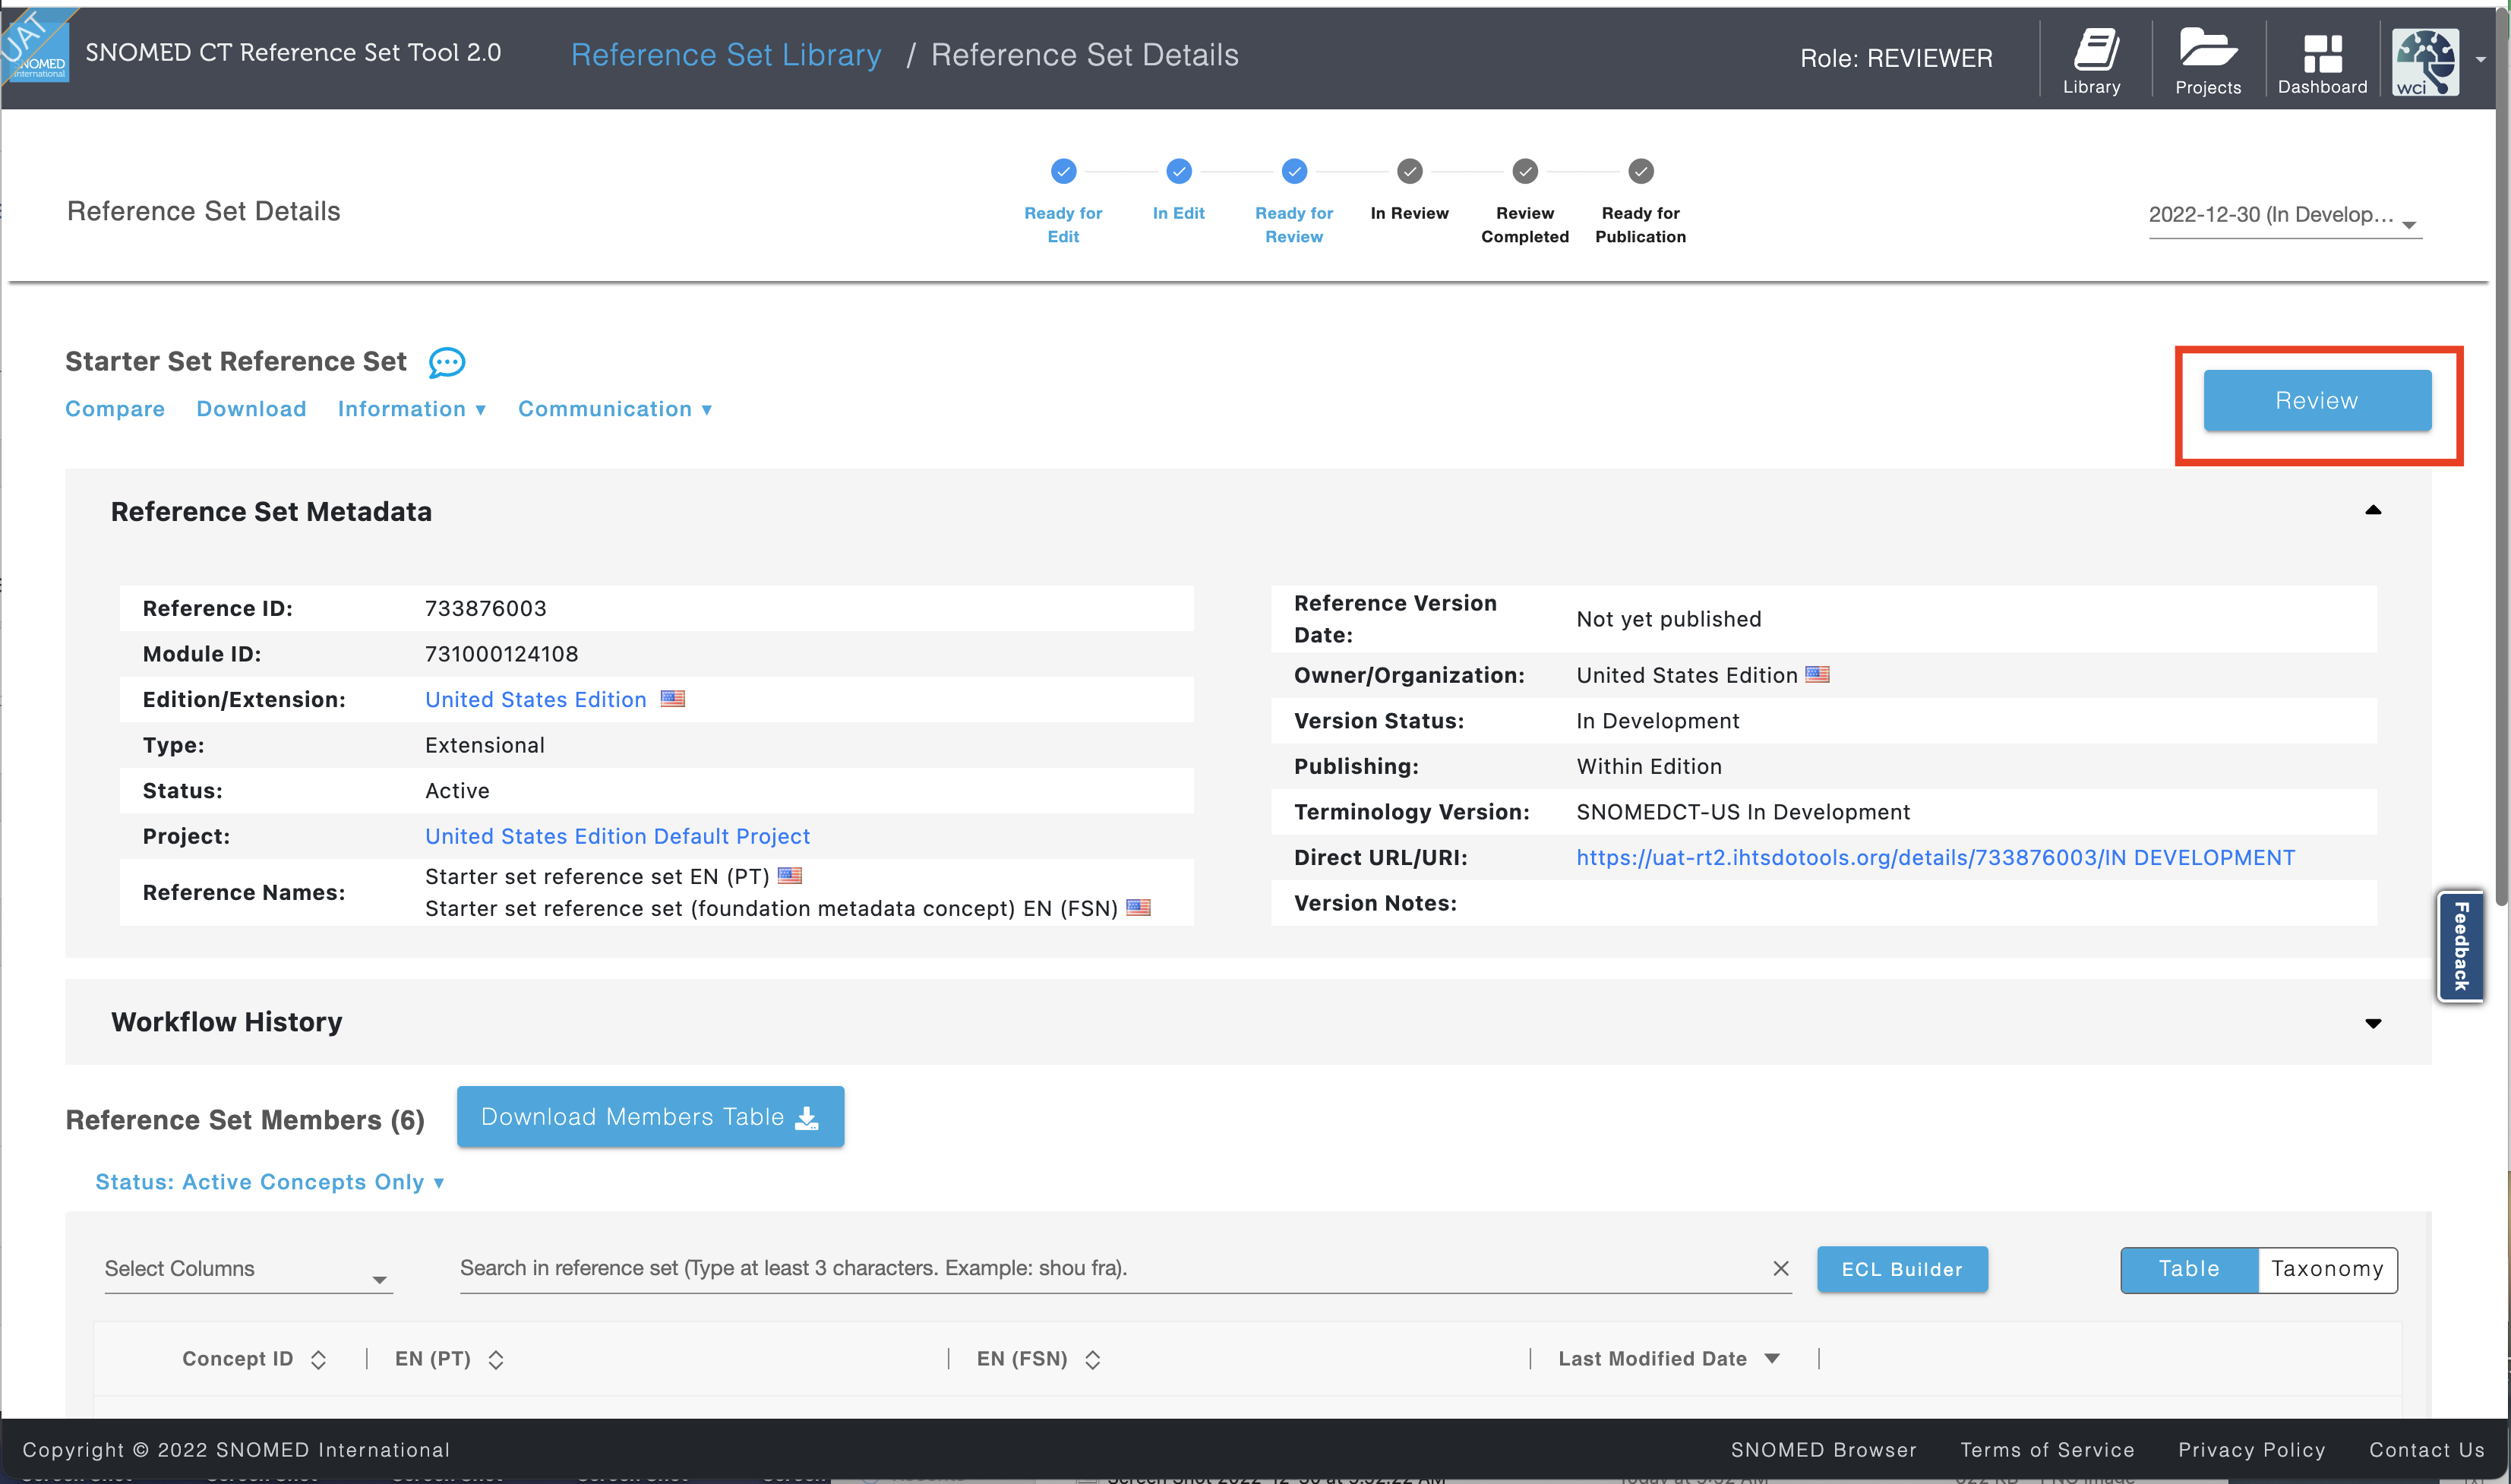Open Contact Us footer link
The width and height of the screenshot is (2511, 1484).
(x=2427, y=1450)
